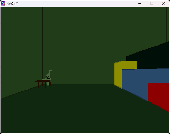This screenshot has height=134, width=170.
Task: Minimize the ゆめ2っき game window
Action: tap(140, 3)
